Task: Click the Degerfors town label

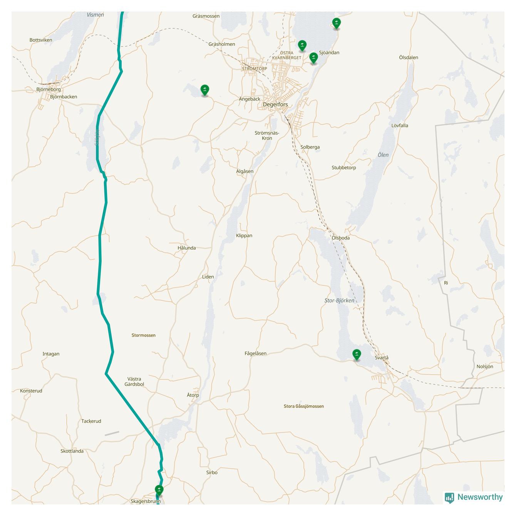Action: coord(275,104)
